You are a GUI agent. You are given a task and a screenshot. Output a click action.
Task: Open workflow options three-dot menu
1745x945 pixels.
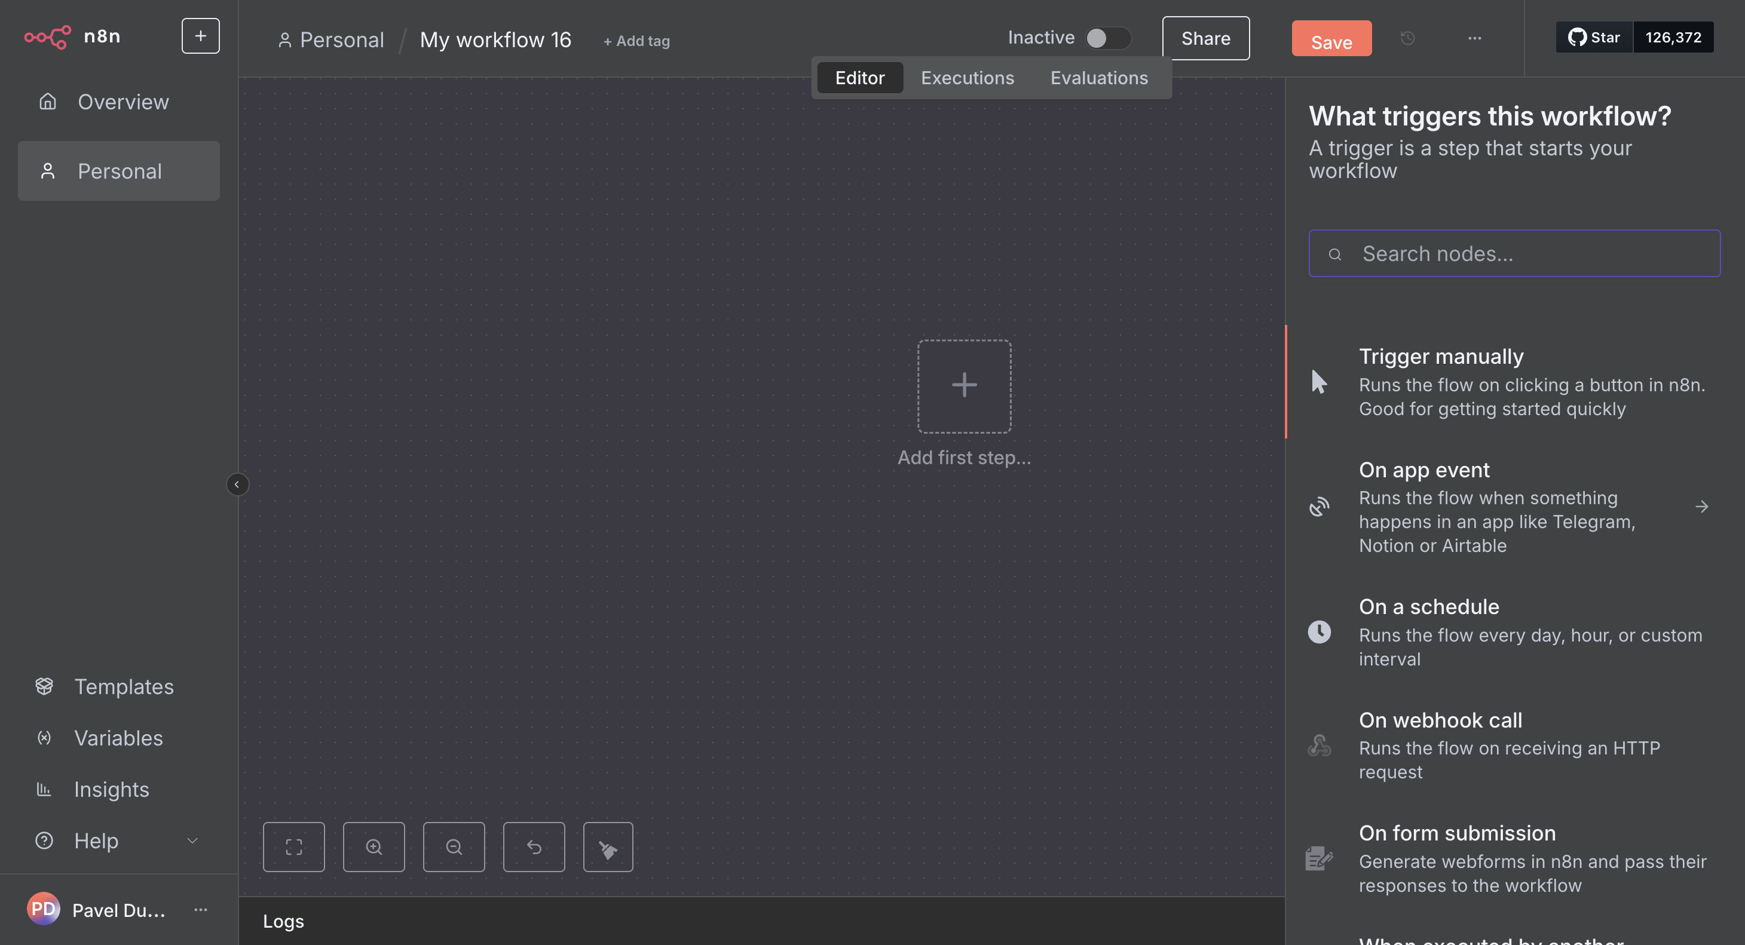pos(1474,38)
